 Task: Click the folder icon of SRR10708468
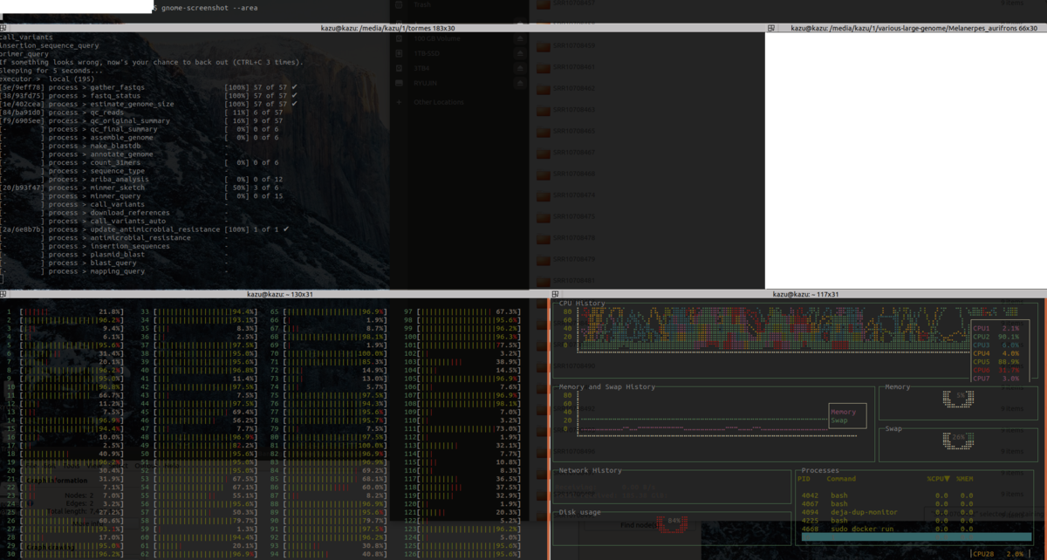coord(543,174)
